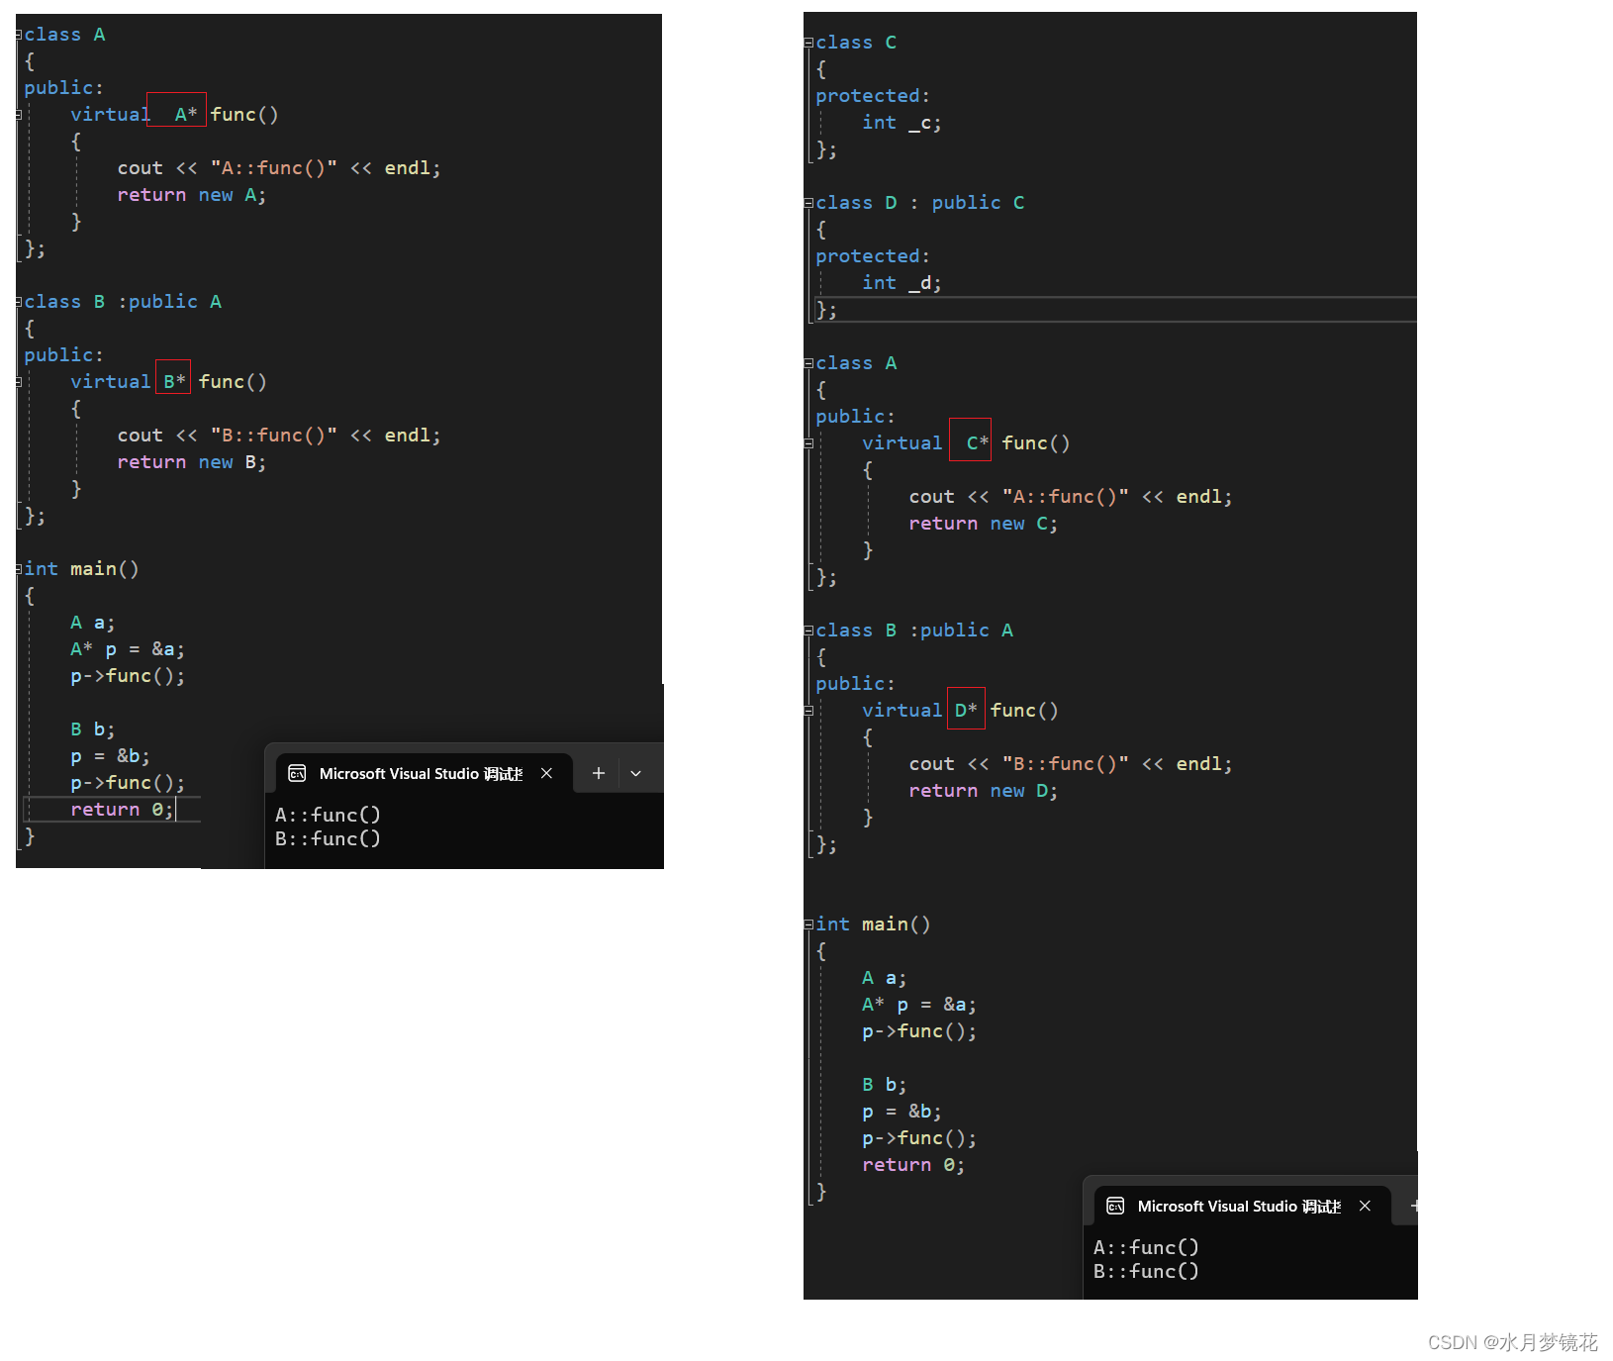Click 'return 0;' line in right main()

click(913, 1165)
